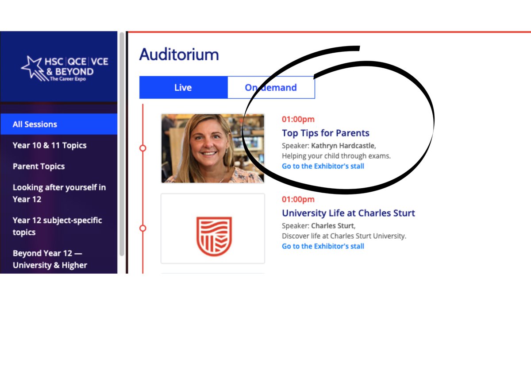
Task: Click the sidebar vertical scrollbar
Action: [122, 144]
